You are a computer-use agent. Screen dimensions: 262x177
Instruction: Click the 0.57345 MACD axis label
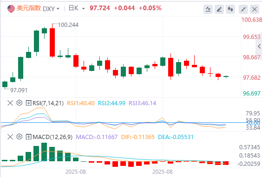pos(249,147)
